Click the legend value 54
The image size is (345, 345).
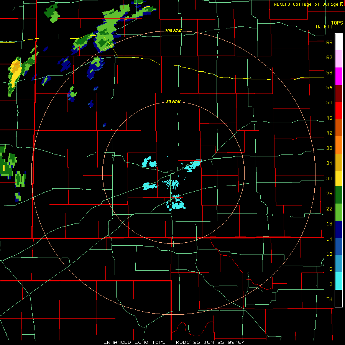329,87
